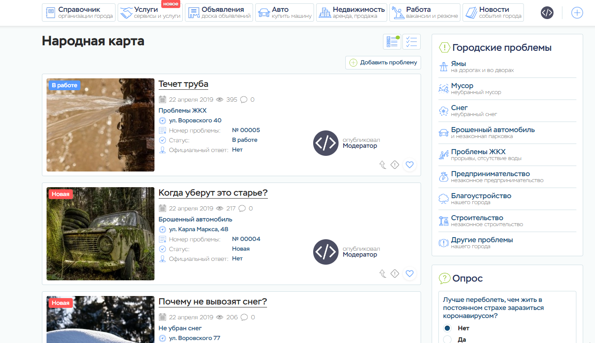Click the heart icon on Течет труба card

pyautogui.click(x=409, y=165)
